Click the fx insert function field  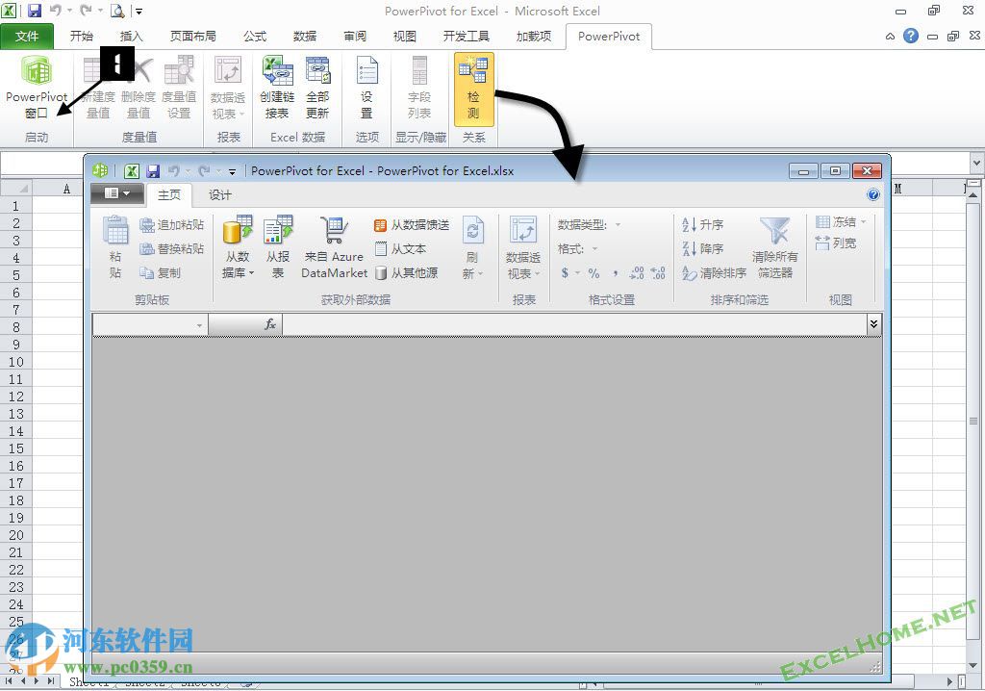pos(272,324)
